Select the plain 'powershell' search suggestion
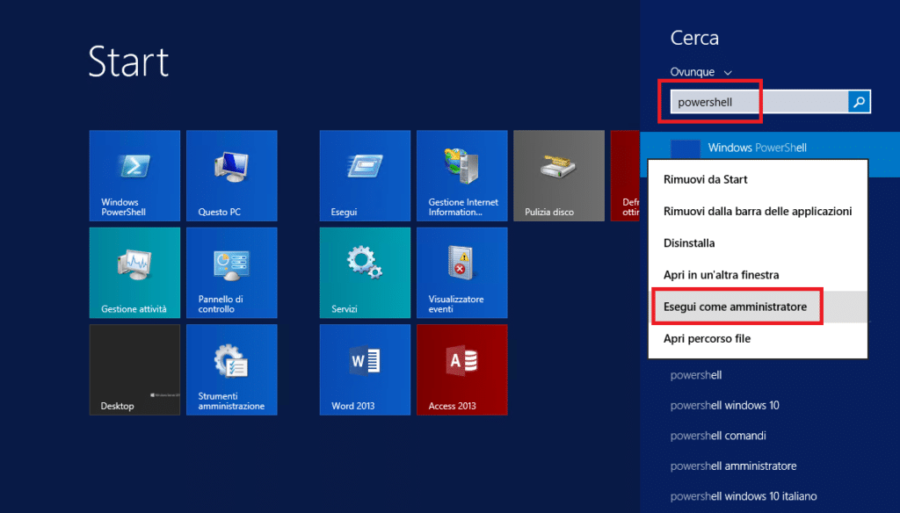 coord(696,375)
